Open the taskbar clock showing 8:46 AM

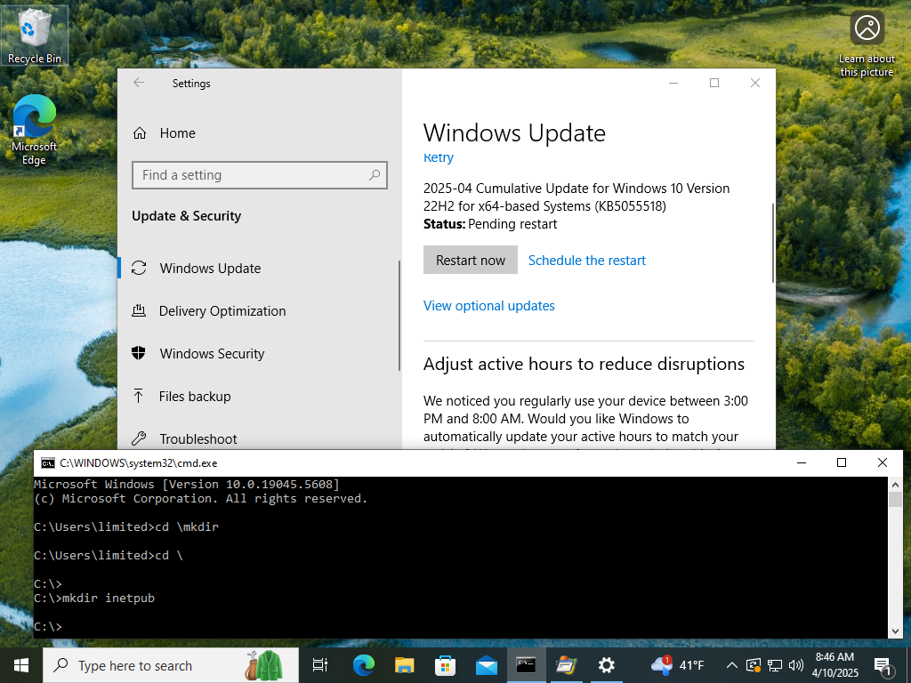click(x=834, y=665)
